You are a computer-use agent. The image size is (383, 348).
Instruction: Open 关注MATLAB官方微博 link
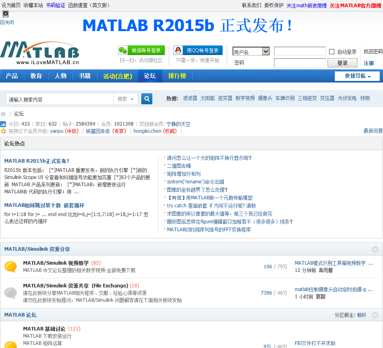point(355,5)
